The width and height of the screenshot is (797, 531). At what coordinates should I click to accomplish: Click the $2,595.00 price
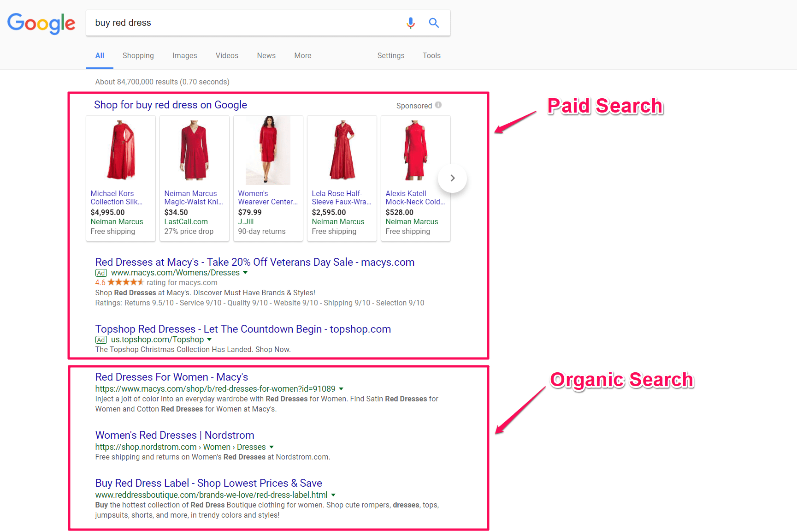(x=329, y=213)
